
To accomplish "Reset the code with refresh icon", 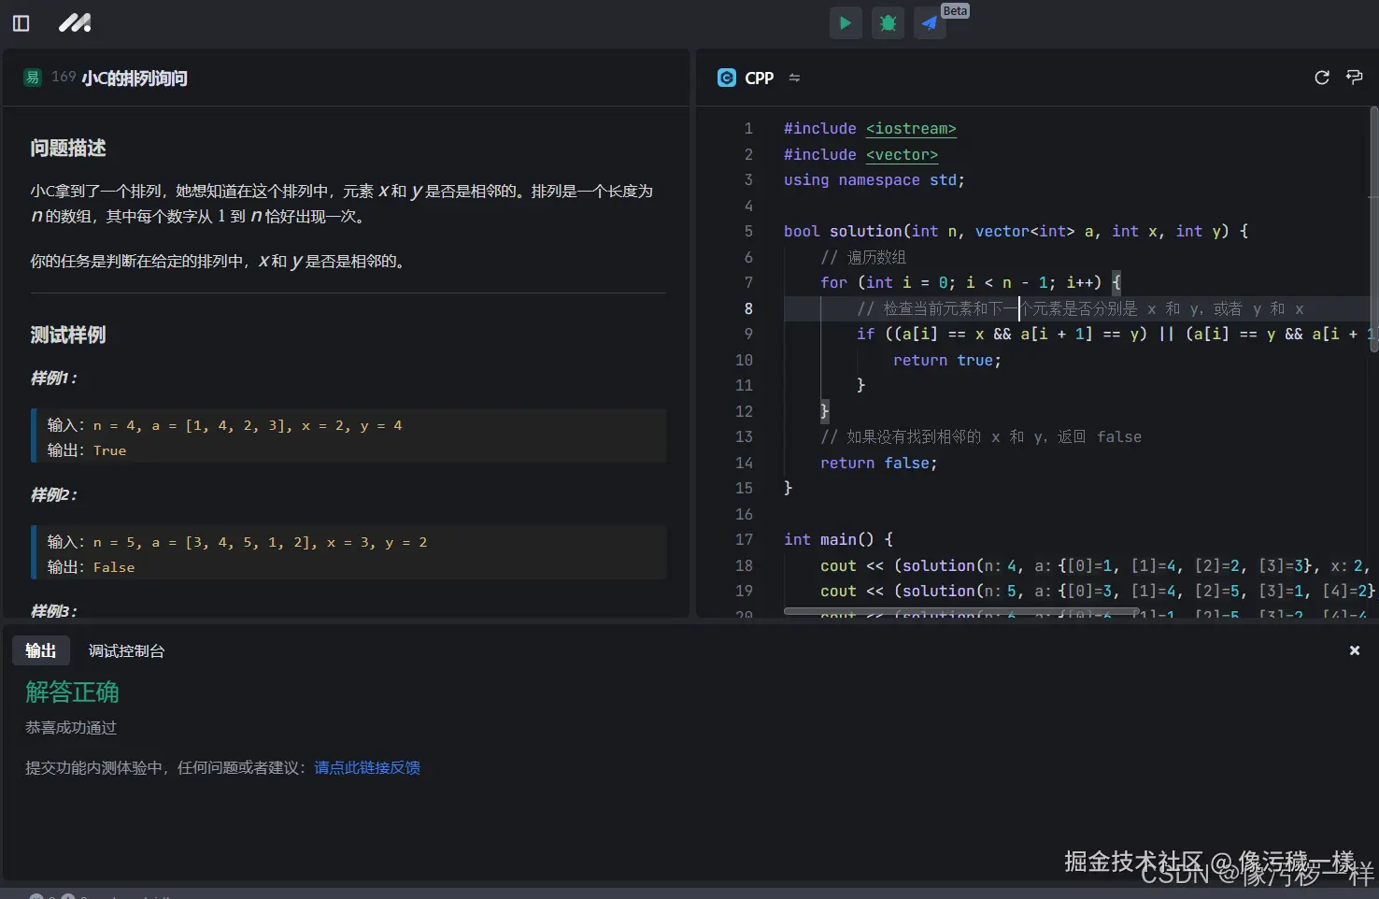I will [1322, 78].
